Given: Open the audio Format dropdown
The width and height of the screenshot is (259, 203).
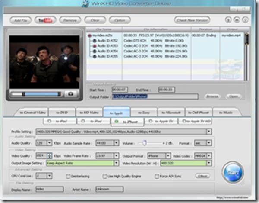Looking at the screenshot, I should pyautogui.click(x=209, y=143).
